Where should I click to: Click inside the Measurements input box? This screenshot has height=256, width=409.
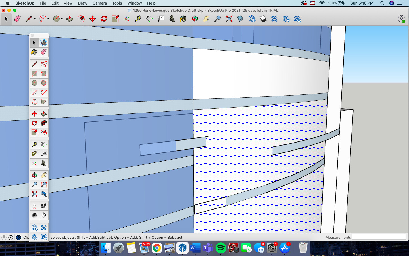click(379, 237)
